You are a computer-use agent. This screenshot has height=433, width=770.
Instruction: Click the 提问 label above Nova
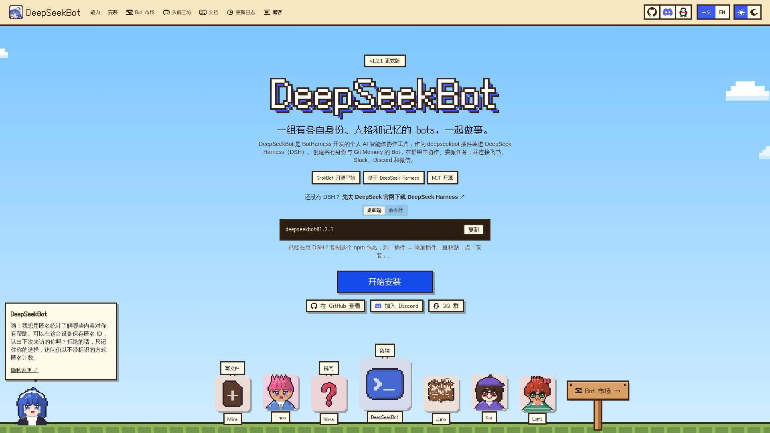329,368
